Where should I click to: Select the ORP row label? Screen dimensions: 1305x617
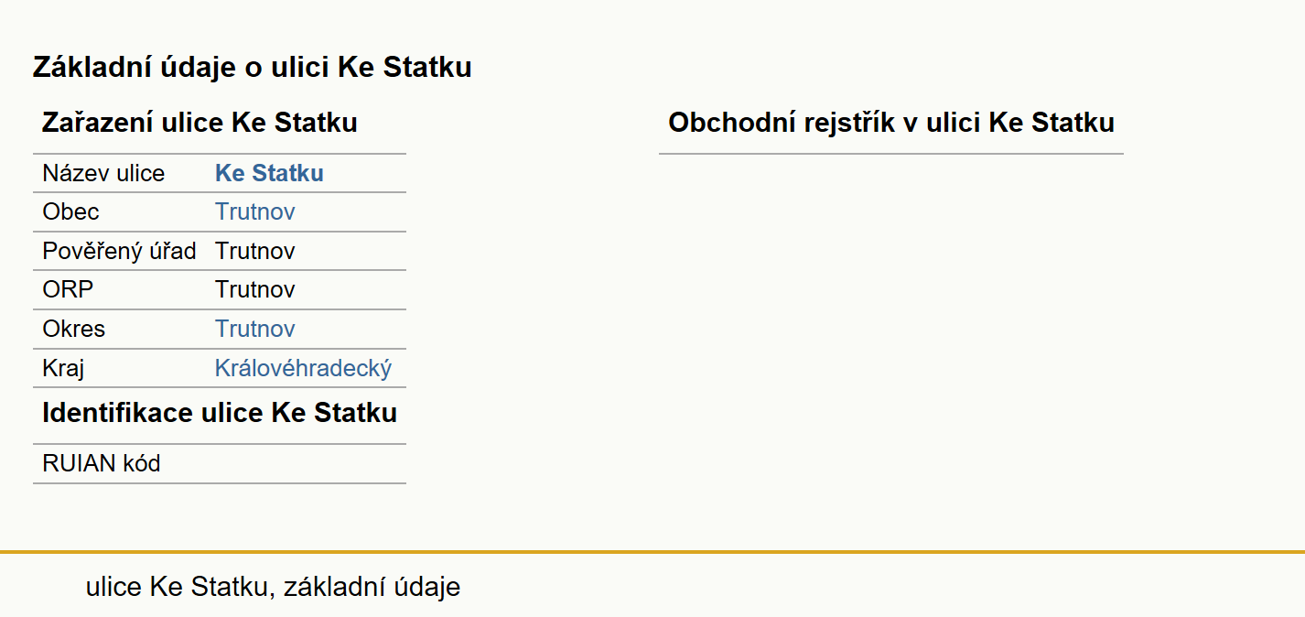(68, 290)
